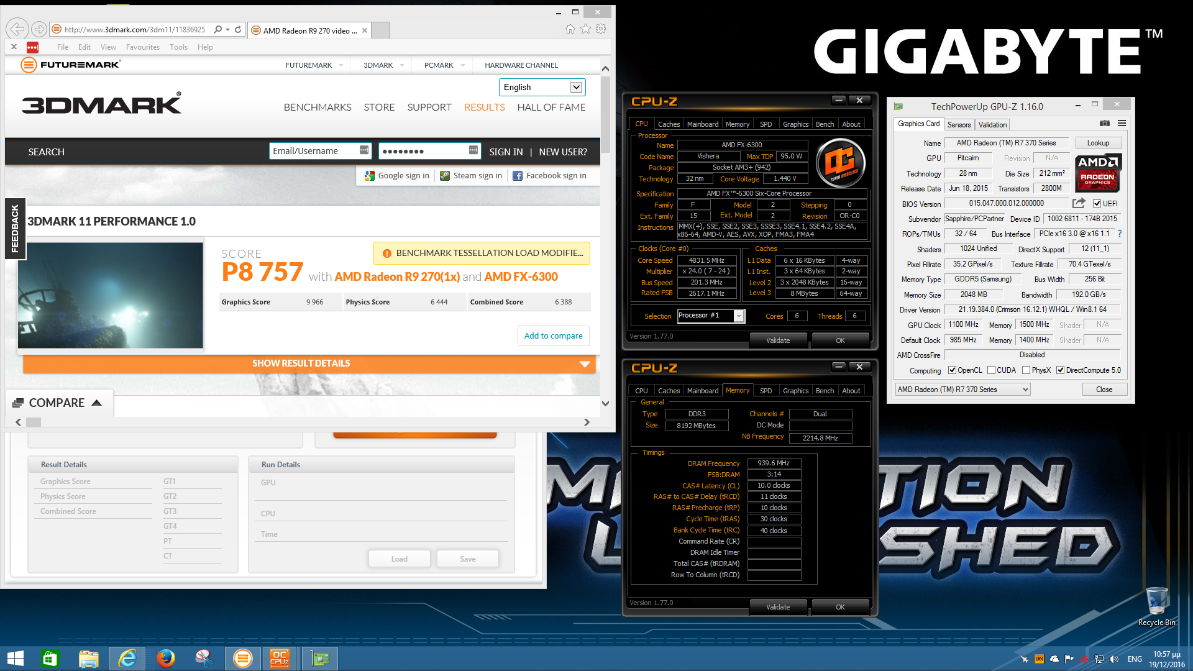Open HALL OF FAME link
The image size is (1193, 671).
(x=551, y=107)
